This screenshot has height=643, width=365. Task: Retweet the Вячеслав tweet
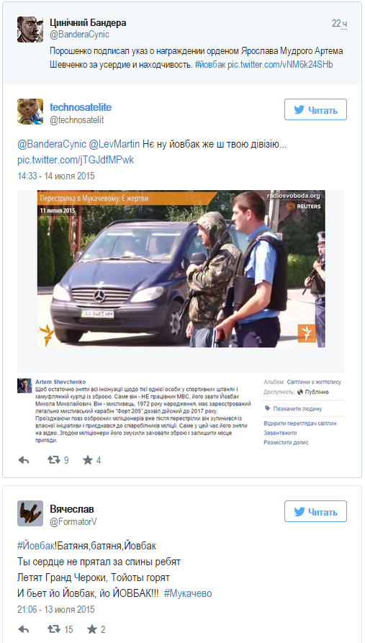coord(54,629)
